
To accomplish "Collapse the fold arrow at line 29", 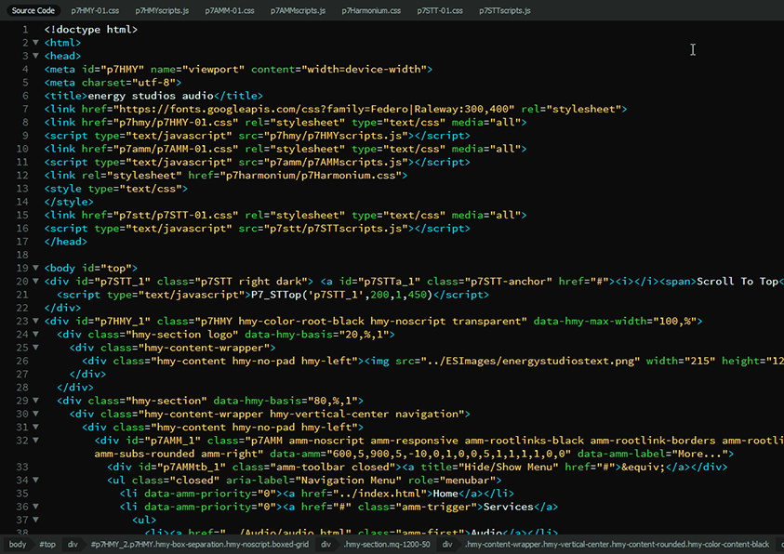I will [x=35, y=401].
